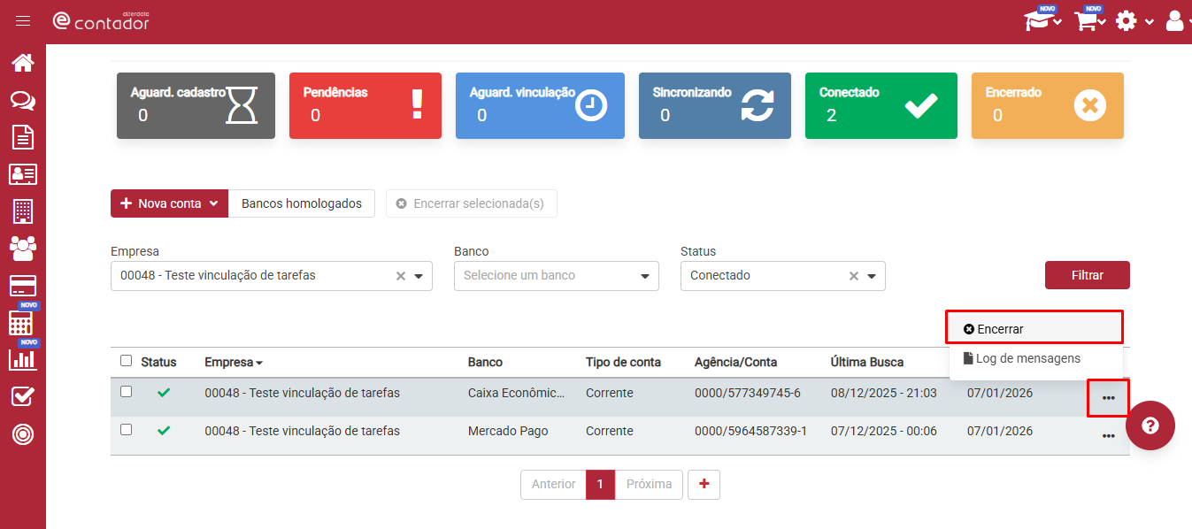Click the red help question mark button
Screen dimensions: 1192x529
pyautogui.click(x=1150, y=425)
